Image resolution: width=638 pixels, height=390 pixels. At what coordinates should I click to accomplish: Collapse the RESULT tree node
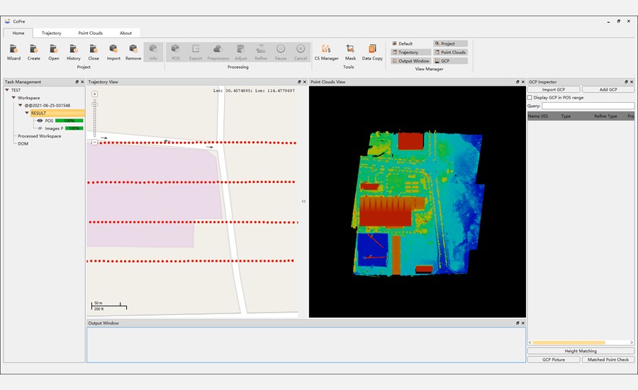click(x=27, y=113)
